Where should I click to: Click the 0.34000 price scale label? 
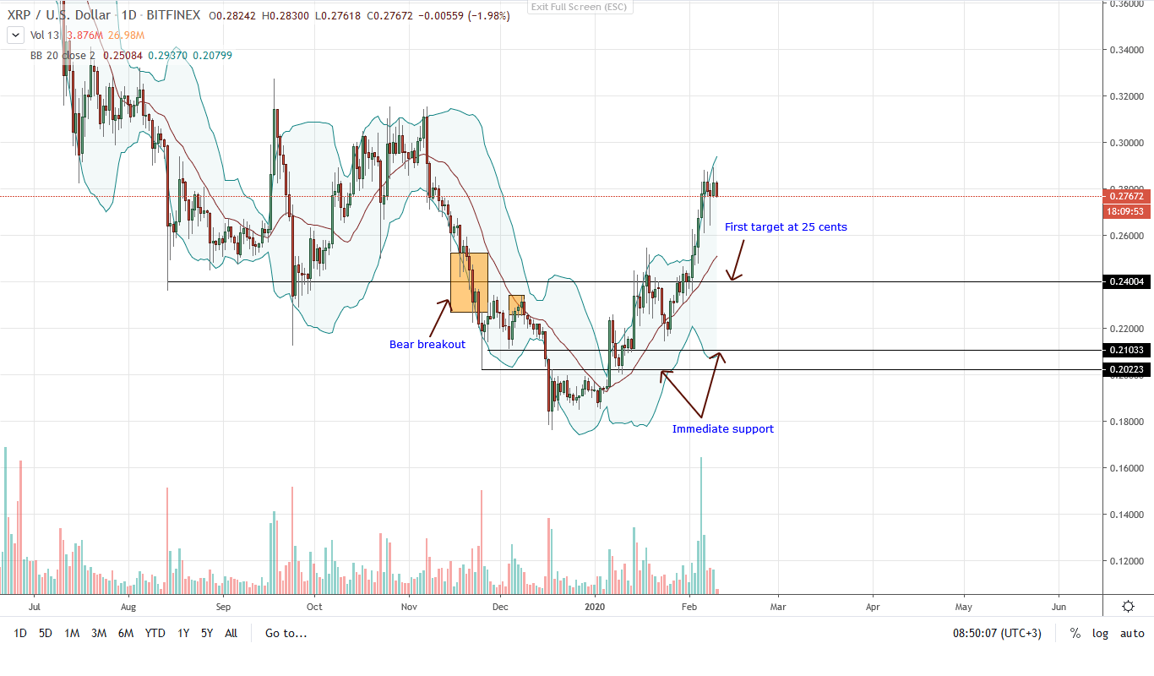coord(1126,50)
